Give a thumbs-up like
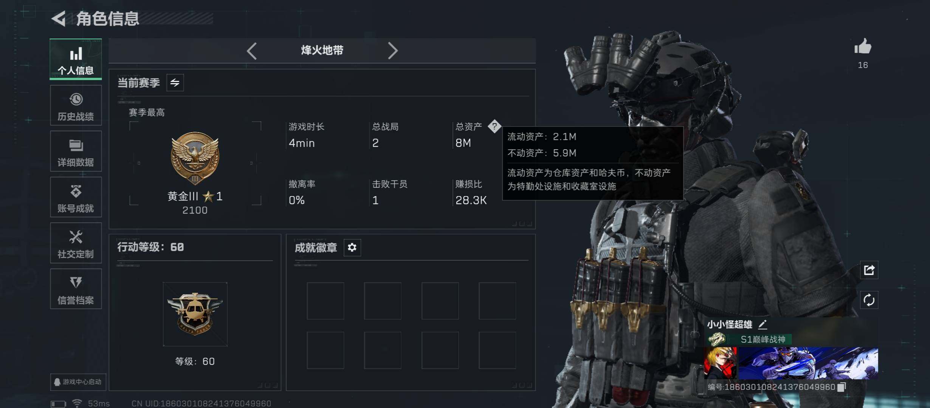930x408 pixels. (x=863, y=47)
